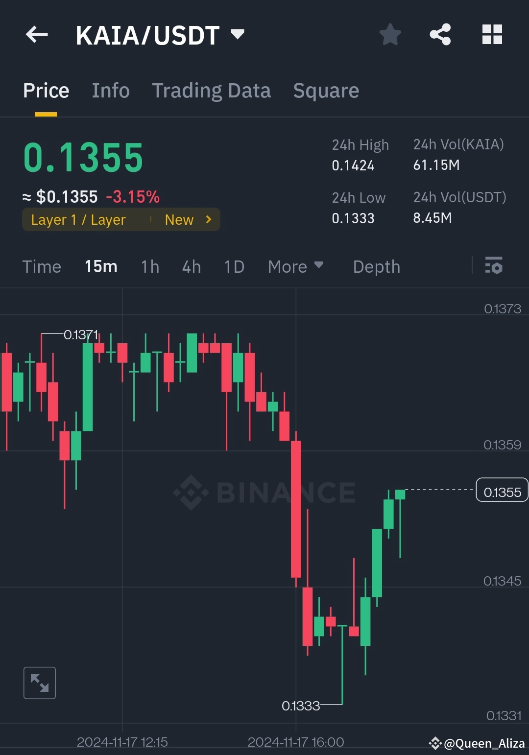The width and height of the screenshot is (529, 755).
Task: Tap the New listing link
Action: tap(179, 219)
